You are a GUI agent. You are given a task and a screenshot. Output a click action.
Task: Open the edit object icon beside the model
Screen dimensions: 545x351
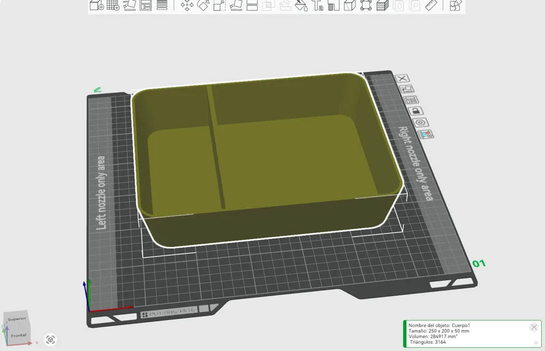(408, 89)
